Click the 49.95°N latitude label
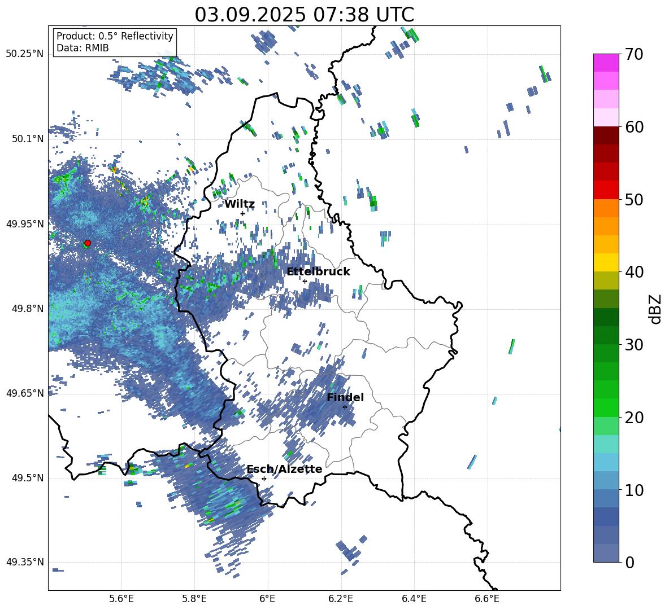 [x=25, y=223]
